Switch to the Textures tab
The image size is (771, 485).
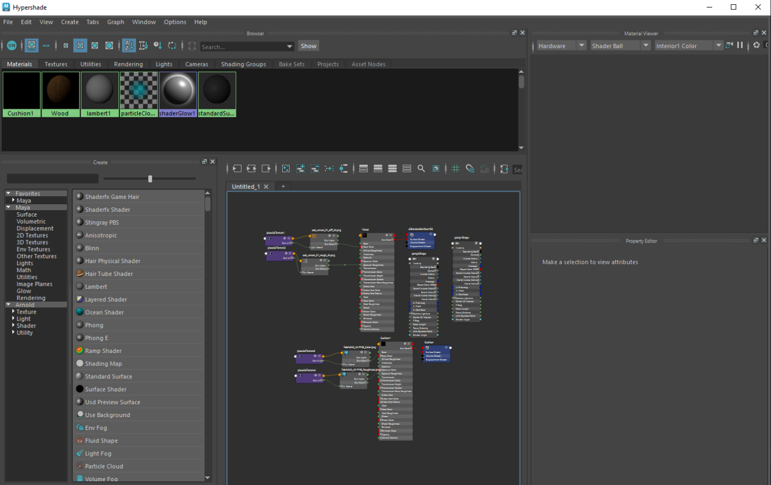(x=56, y=64)
